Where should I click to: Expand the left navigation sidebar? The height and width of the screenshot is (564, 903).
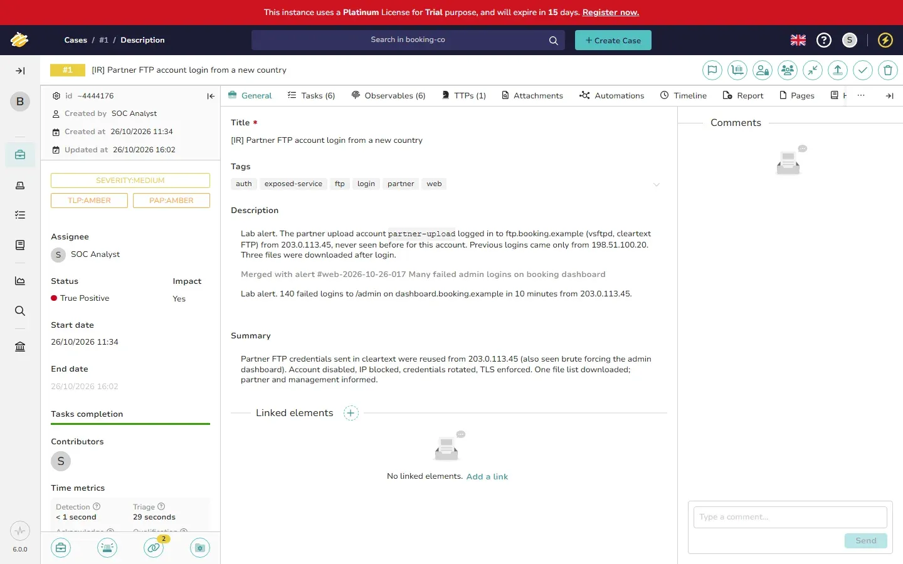click(20, 71)
